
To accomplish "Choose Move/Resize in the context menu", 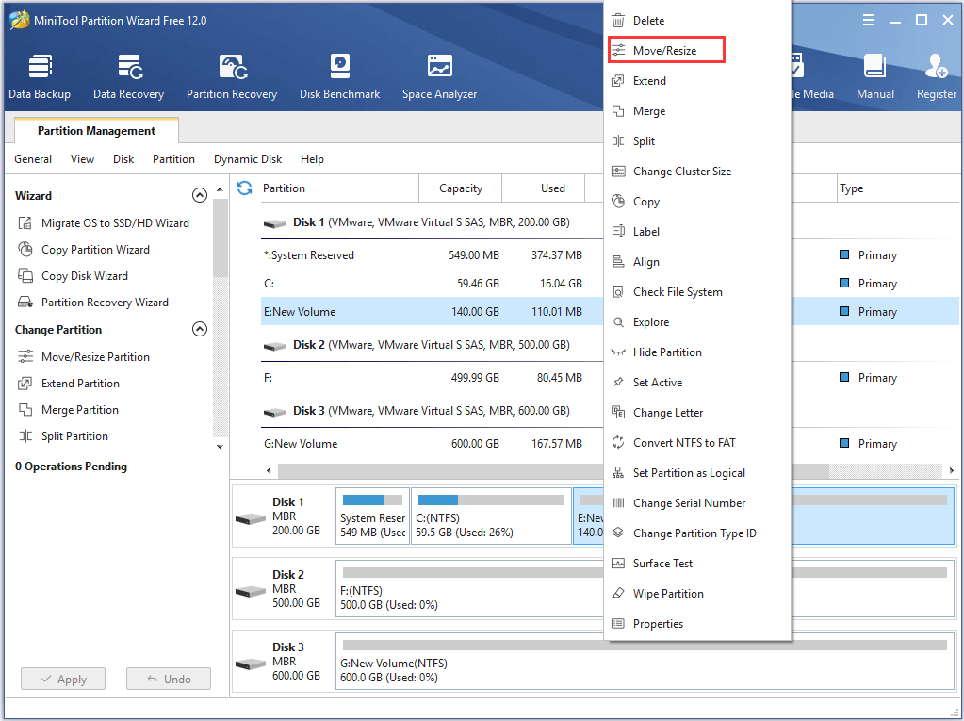I will 665,51.
